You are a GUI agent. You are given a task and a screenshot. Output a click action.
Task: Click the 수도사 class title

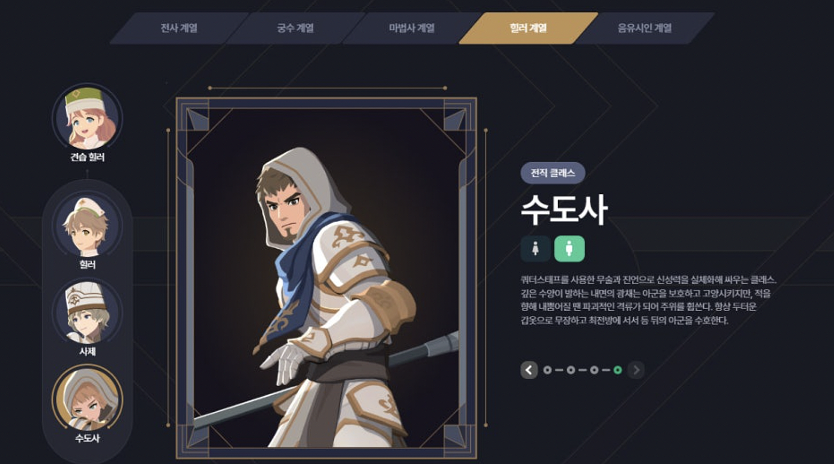[564, 210]
